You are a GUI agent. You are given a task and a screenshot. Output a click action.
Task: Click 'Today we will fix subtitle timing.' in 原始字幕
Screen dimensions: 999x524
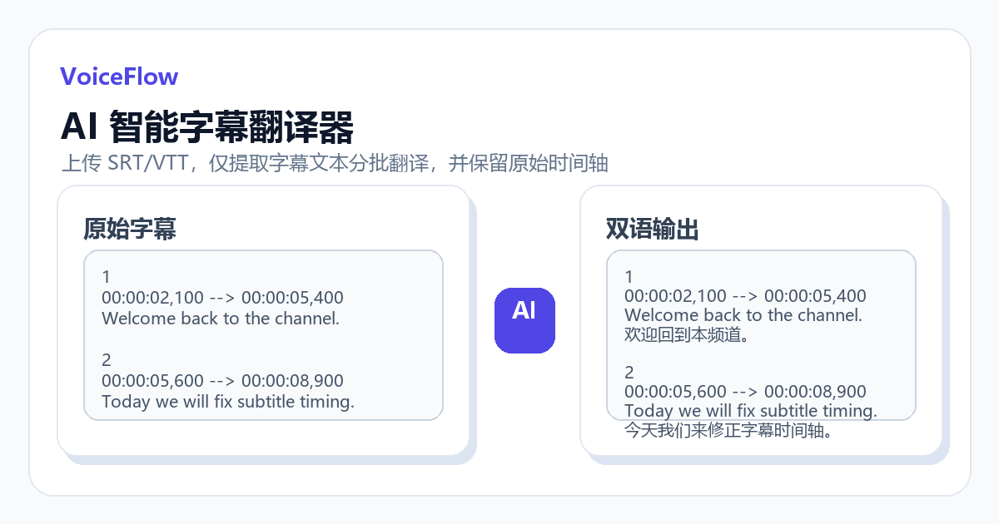click(228, 402)
